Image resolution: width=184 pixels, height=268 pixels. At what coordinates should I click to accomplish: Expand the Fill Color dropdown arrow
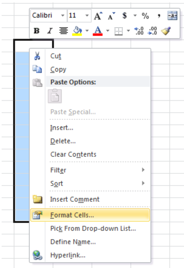click(x=87, y=31)
